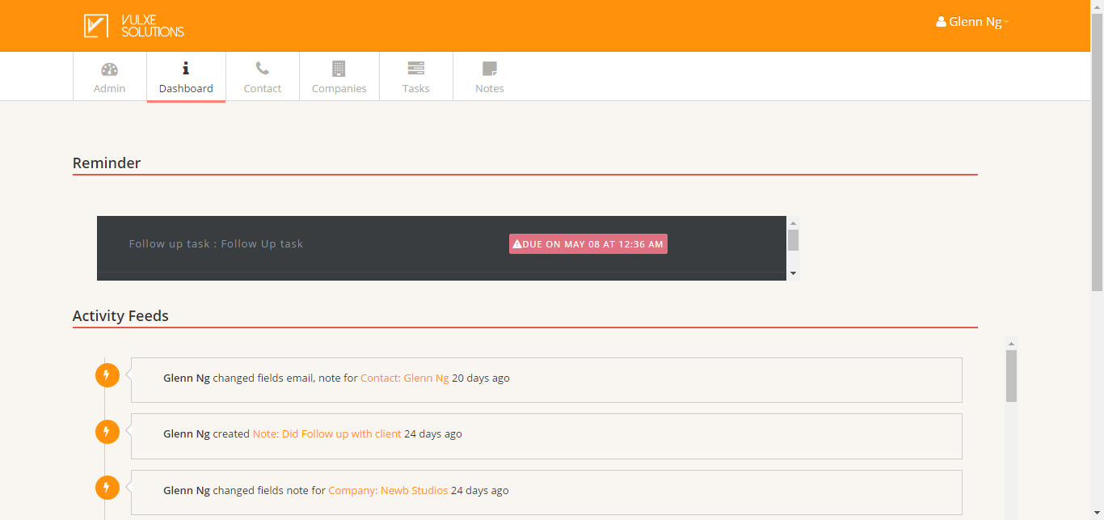This screenshot has width=1104, height=520.
Task: Select the Dashboard tab
Action: coord(186,77)
